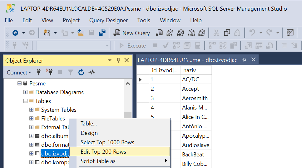Click the Object Explorer filter icon

tap(71, 72)
